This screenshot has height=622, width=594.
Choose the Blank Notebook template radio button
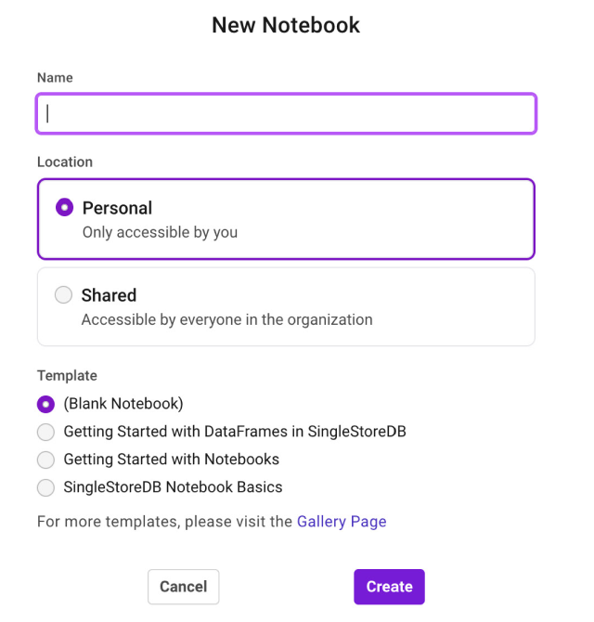coord(45,404)
